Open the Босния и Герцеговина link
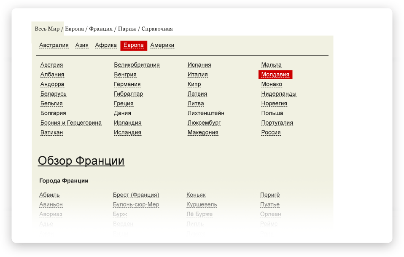The width and height of the screenshot is (404, 257). point(71,123)
